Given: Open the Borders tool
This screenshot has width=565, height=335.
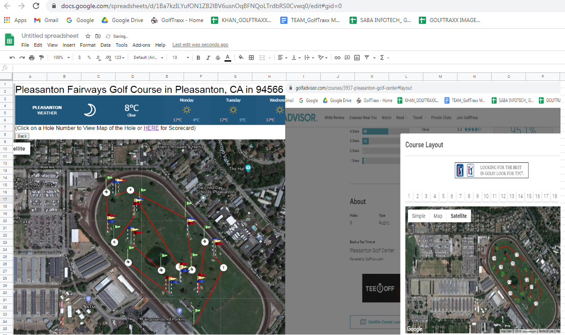Looking at the screenshot, I should (251, 58).
